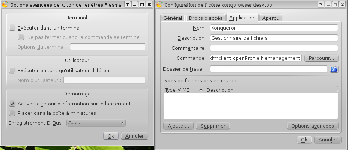Click the folder icon beside Dossier de travail
The image size is (348, 150).
click(334, 69)
